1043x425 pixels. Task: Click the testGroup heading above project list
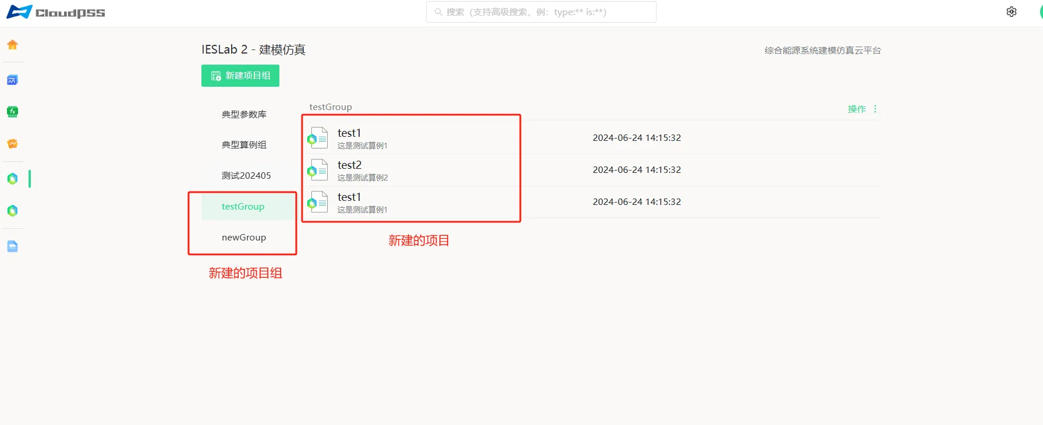pyautogui.click(x=331, y=107)
